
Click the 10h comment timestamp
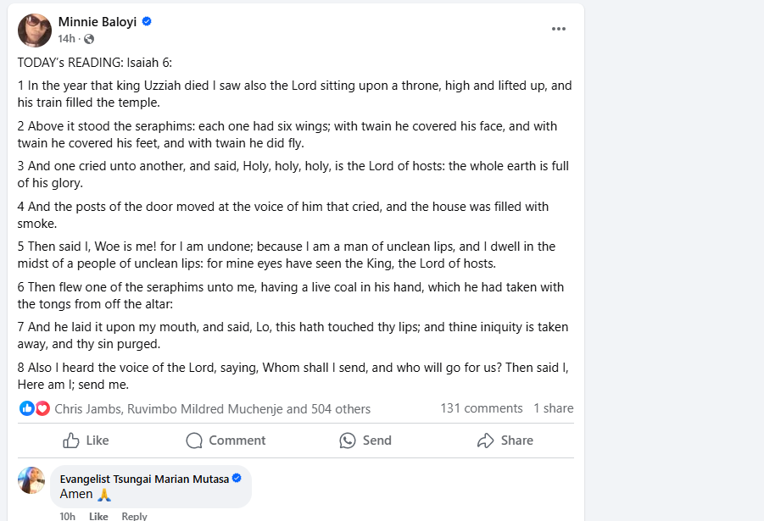click(67, 516)
